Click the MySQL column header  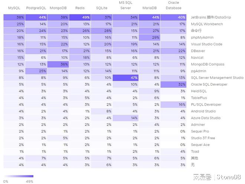tap(14, 8)
